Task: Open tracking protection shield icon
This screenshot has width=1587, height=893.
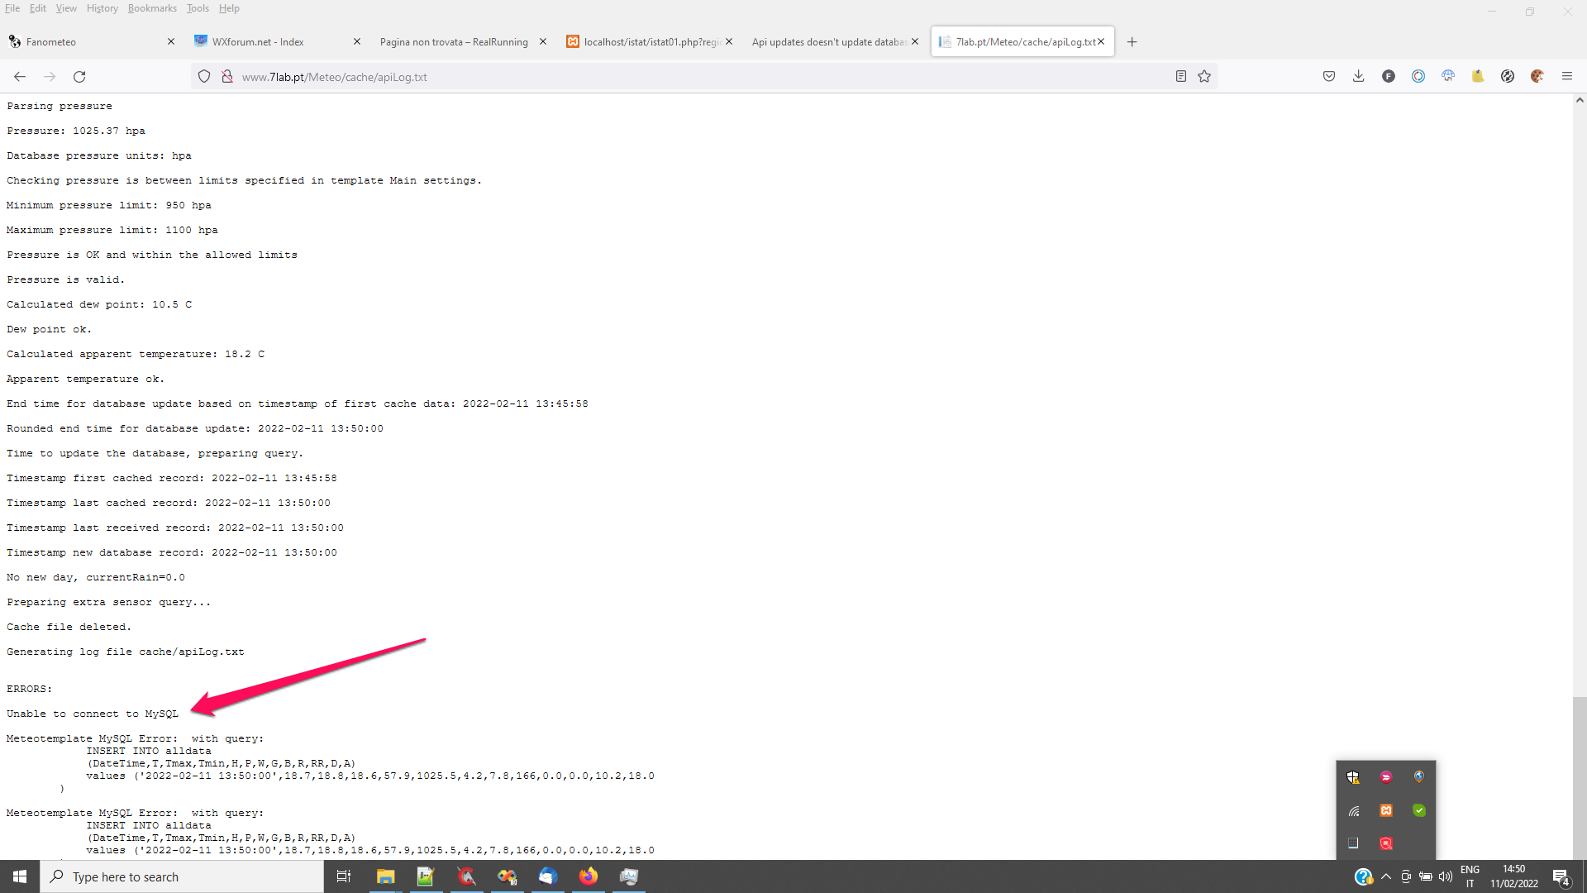Action: tap(204, 77)
